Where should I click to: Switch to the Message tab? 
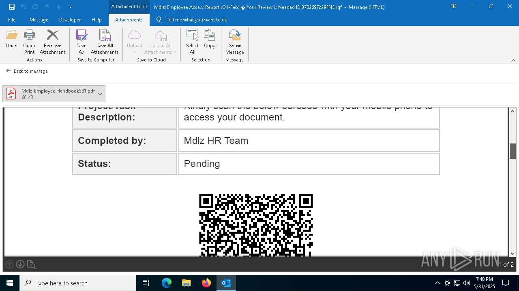pos(39,20)
